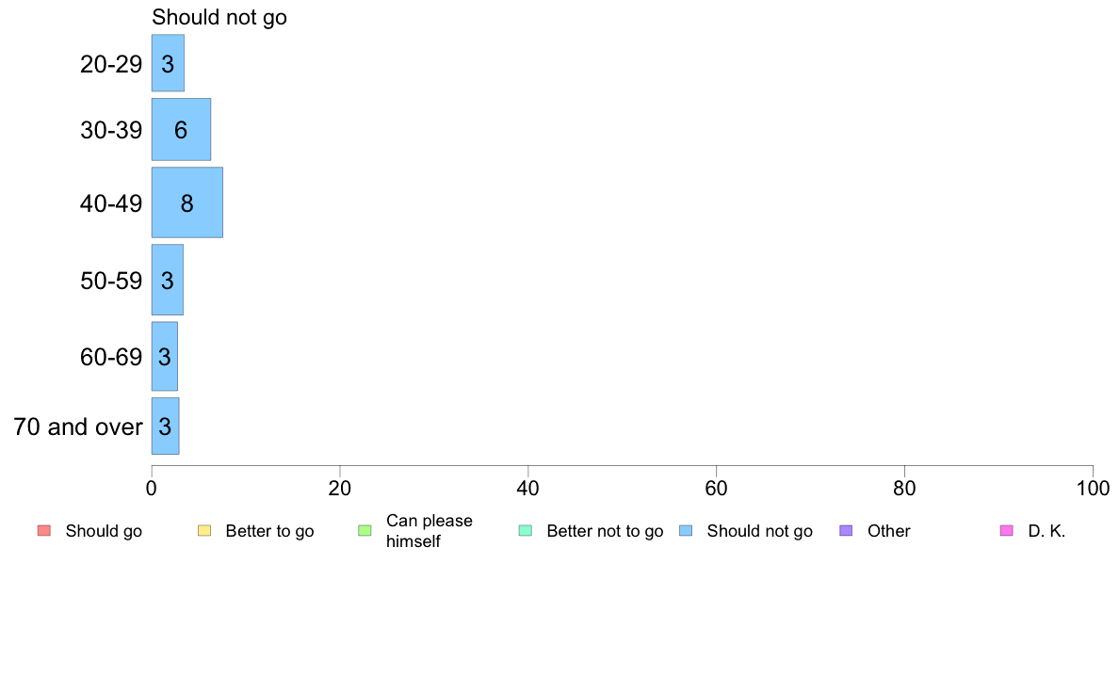Image resolution: width=1119 pixels, height=693 pixels.
Task: Select the 70 and over bar
Action: (x=166, y=427)
